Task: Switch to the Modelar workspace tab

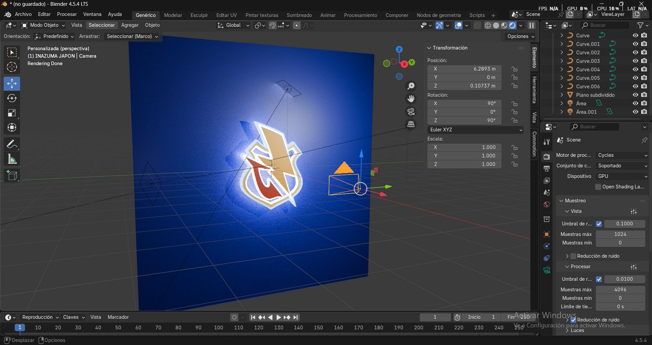Action: coord(173,15)
